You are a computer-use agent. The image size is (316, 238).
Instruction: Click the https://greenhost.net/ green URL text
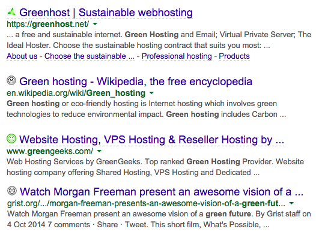pyautogui.click(x=48, y=24)
